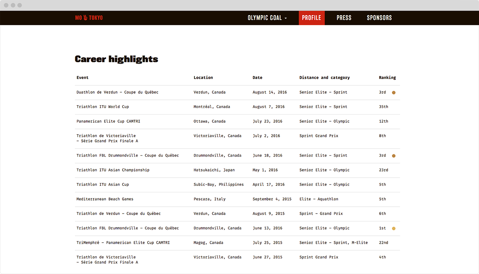This screenshot has width=479, height=274.
Task: Click Ottawa, Canada location
Action: click(x=210, y=121)
